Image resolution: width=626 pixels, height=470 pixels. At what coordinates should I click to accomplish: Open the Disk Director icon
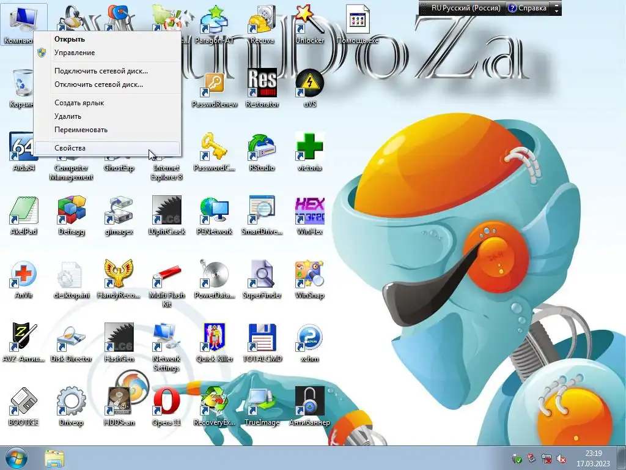[71, 343]
